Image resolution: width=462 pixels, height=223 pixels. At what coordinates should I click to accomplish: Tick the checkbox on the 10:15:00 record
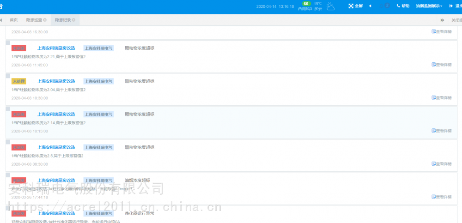coord(8,108)
